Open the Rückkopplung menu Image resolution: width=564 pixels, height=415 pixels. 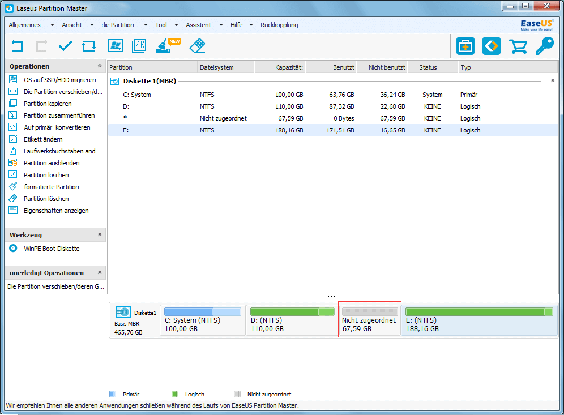pos(279,25)
